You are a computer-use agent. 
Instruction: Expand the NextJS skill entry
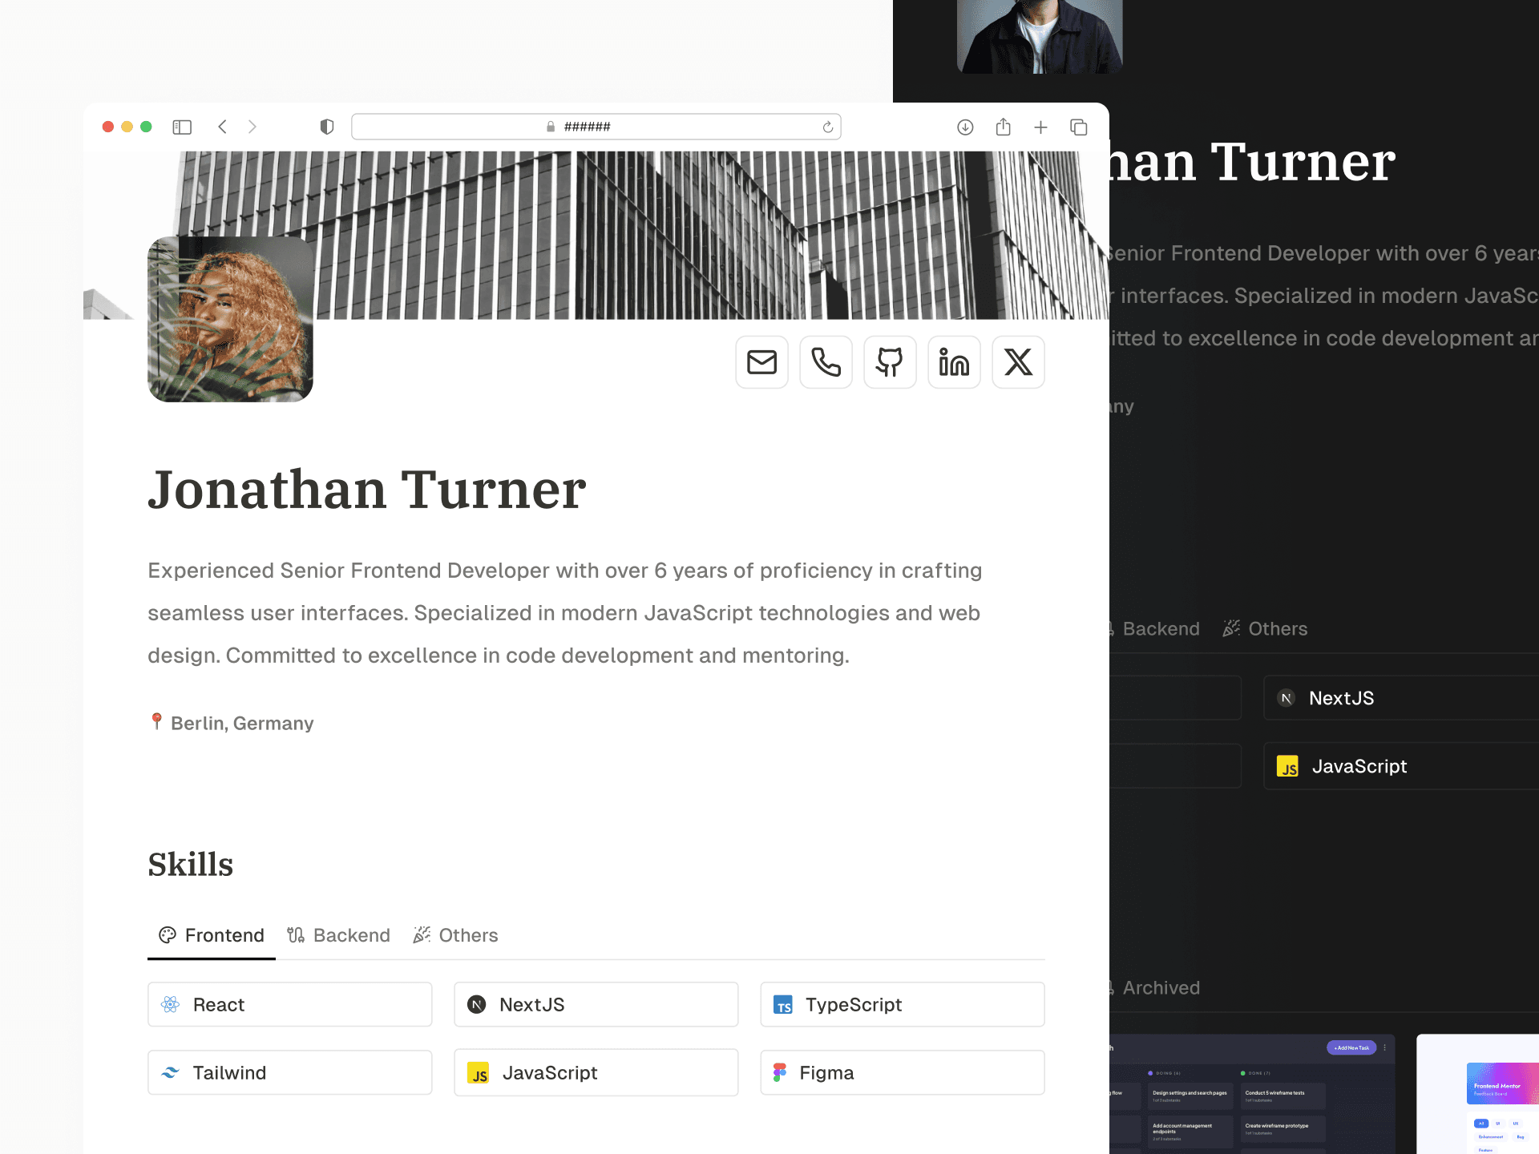click(x=595, y=1003)
